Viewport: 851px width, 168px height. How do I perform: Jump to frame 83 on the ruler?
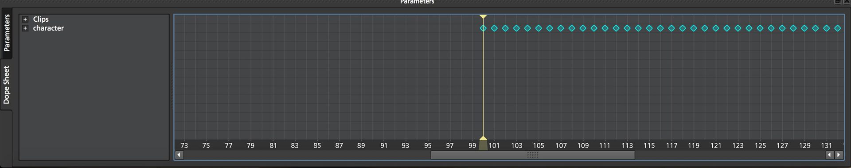point(295,145)
